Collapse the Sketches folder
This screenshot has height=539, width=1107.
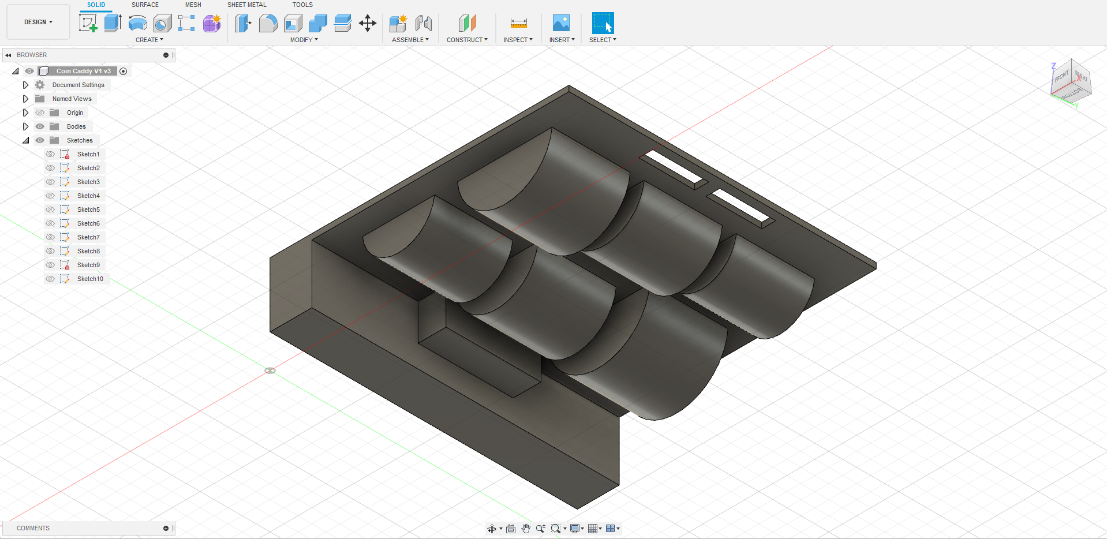[25, 140]
